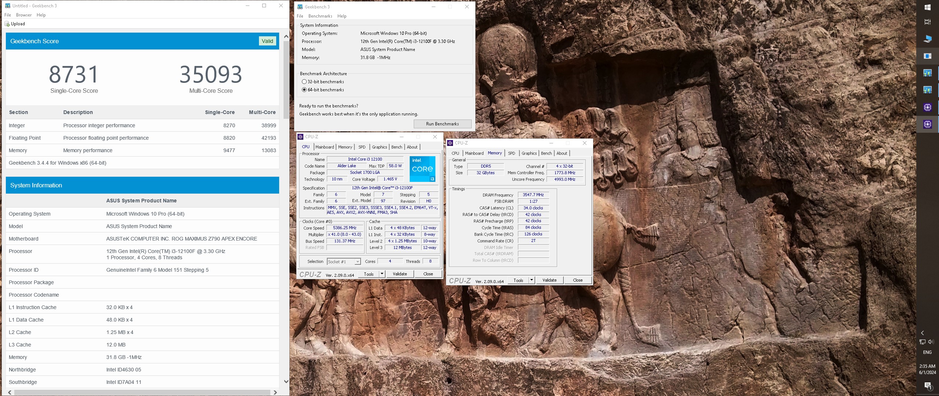Click the scroll-up arrow in Geekbench results
939x396 pixels.
[x=286, y=37]
